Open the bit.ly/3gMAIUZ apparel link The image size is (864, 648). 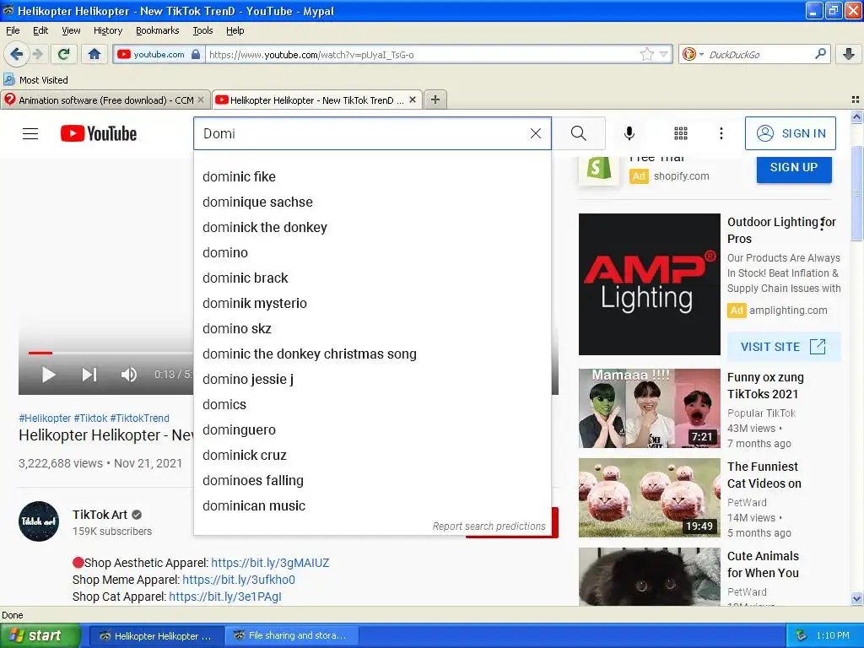270,563
